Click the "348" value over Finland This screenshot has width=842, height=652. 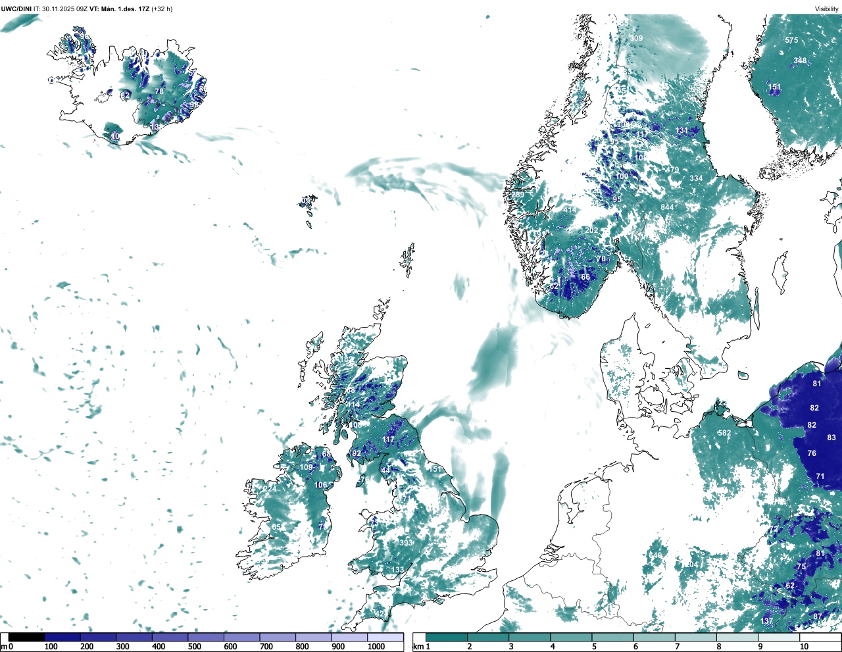[800, 61]
